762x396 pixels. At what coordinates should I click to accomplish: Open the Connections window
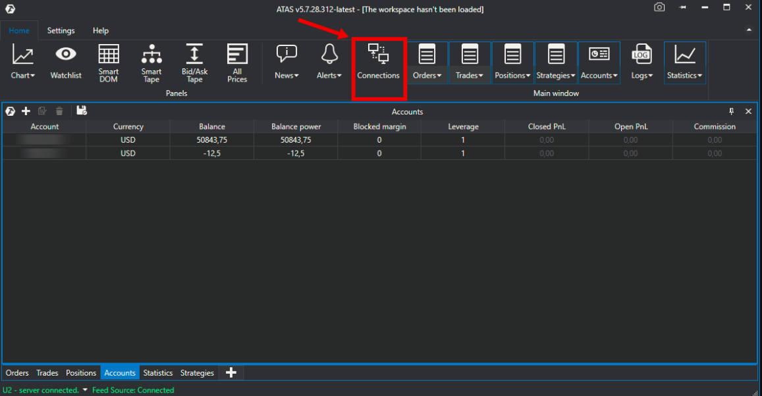click(378, 62)
